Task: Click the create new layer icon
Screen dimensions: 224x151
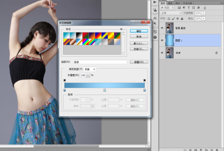Action: coord(212,150)
